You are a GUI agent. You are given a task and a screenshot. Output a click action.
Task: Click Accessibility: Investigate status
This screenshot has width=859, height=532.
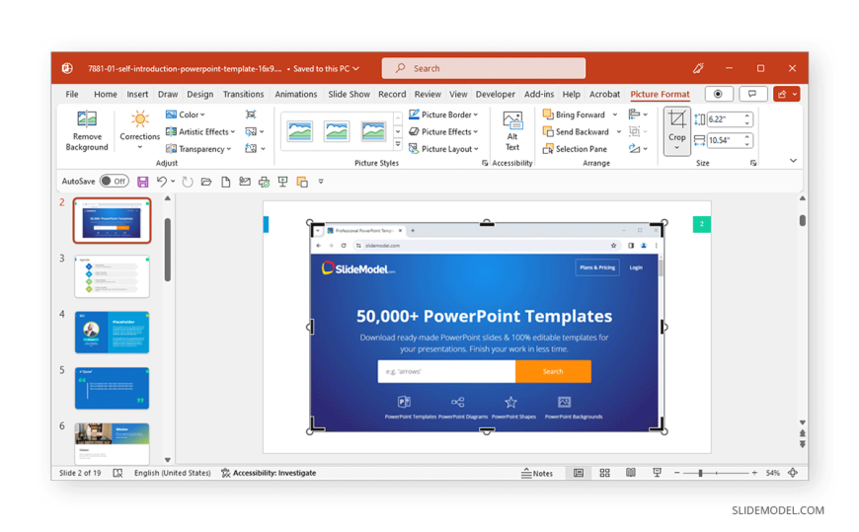269,473
